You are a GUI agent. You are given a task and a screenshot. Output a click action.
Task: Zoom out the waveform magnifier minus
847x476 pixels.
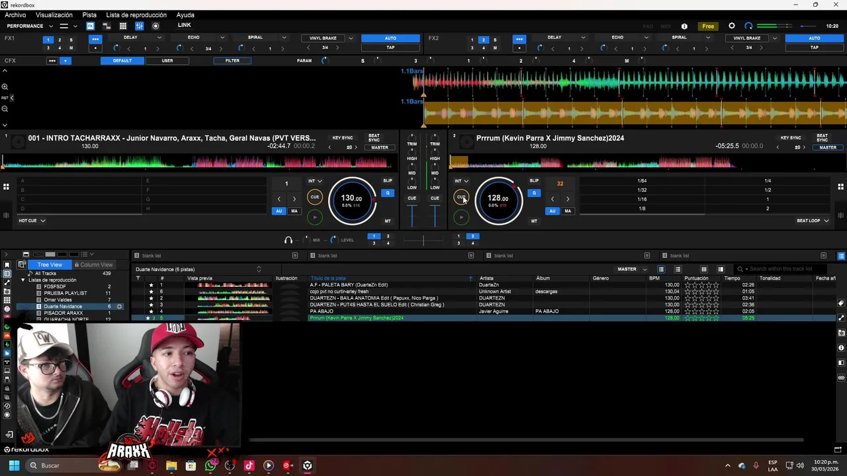click(x=5, y=109)
